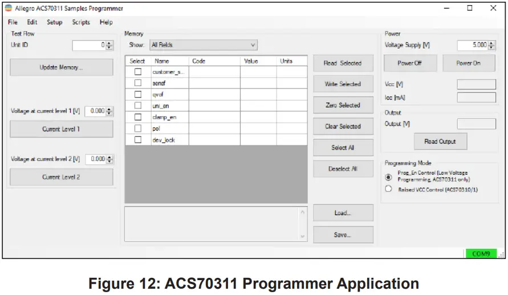
Task: Maximize the programmer window
Action: point(470,8)
